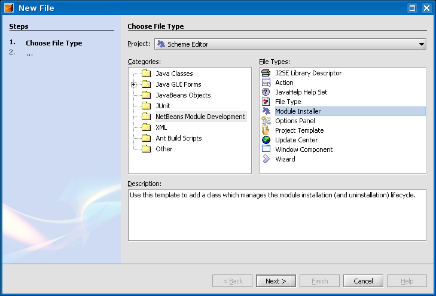The height and width of the screenshot is (296, 436).
Task: Select Ant Build Scripts category
Action: click(x=178, y=138)
